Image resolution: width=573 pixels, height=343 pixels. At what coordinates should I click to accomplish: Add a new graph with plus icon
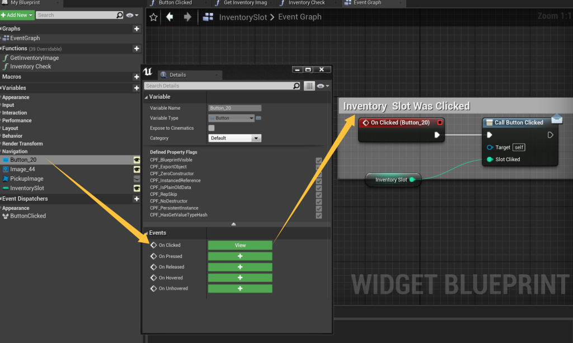coord(137,29)
